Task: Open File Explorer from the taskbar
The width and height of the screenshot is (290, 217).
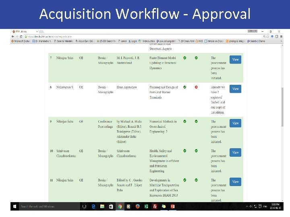Action: point(102,206)
